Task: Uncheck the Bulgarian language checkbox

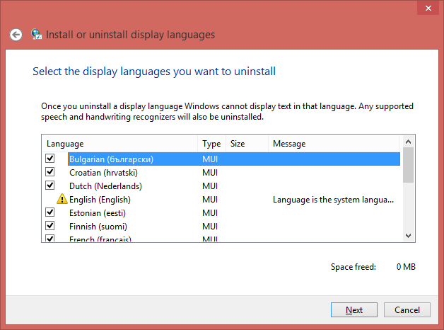Action: tap(50, 159)
